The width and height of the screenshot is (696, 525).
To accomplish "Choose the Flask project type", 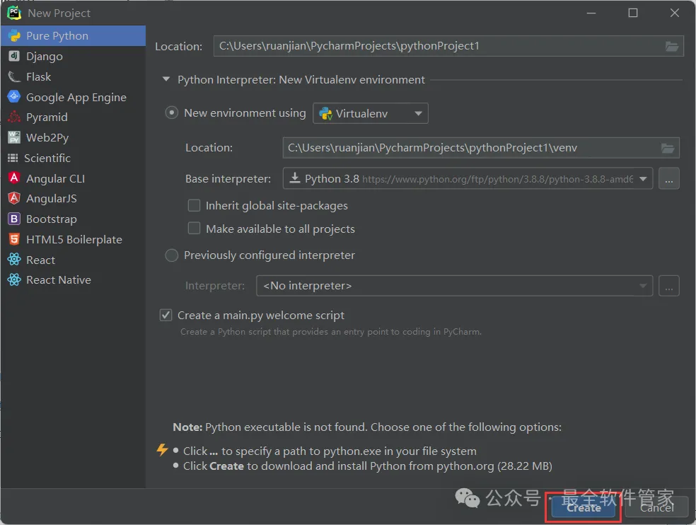I will click(x=74, y=76).
